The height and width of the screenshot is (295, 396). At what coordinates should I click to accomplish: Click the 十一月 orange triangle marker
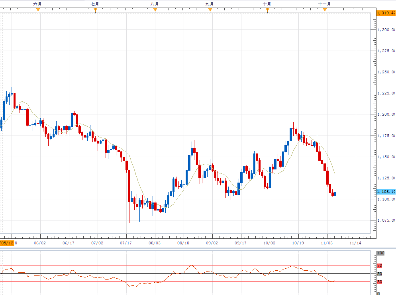[x=325, y=10]
